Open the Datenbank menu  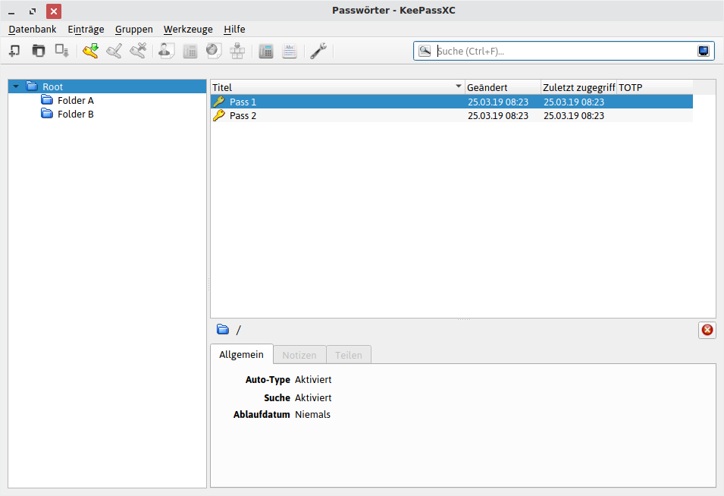[x=33, y=29]
